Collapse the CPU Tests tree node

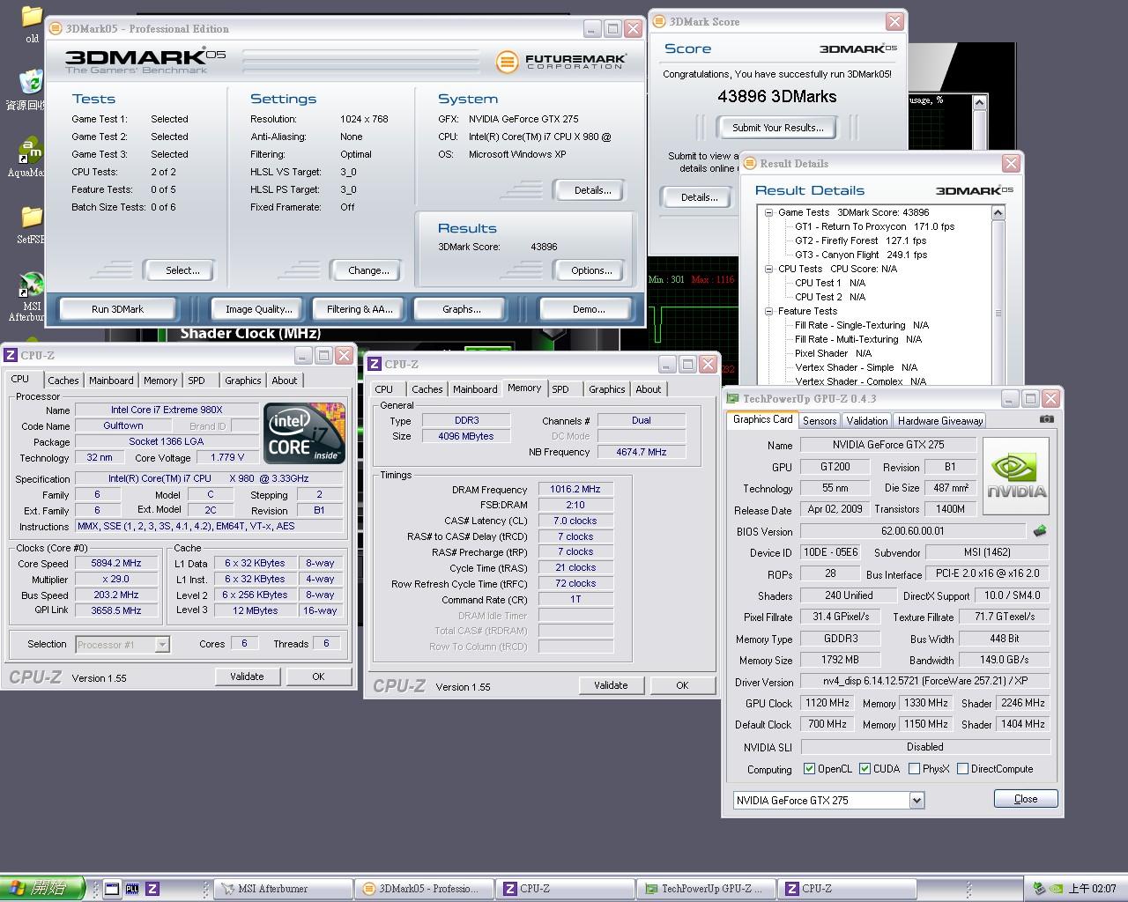[x=768, y=269]
